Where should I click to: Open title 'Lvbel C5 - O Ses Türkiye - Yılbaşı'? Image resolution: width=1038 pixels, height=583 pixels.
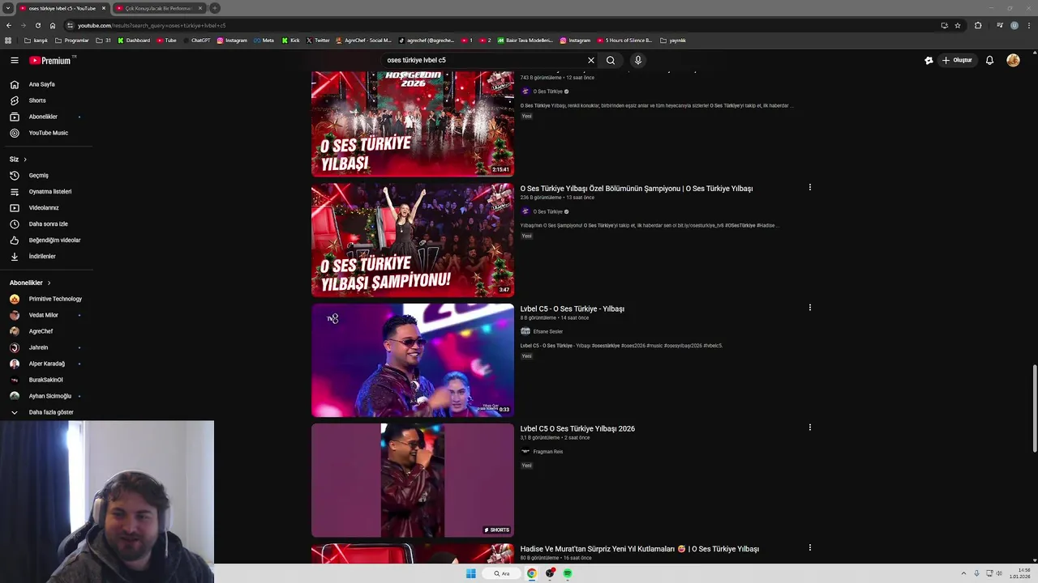tap(572, 309)
